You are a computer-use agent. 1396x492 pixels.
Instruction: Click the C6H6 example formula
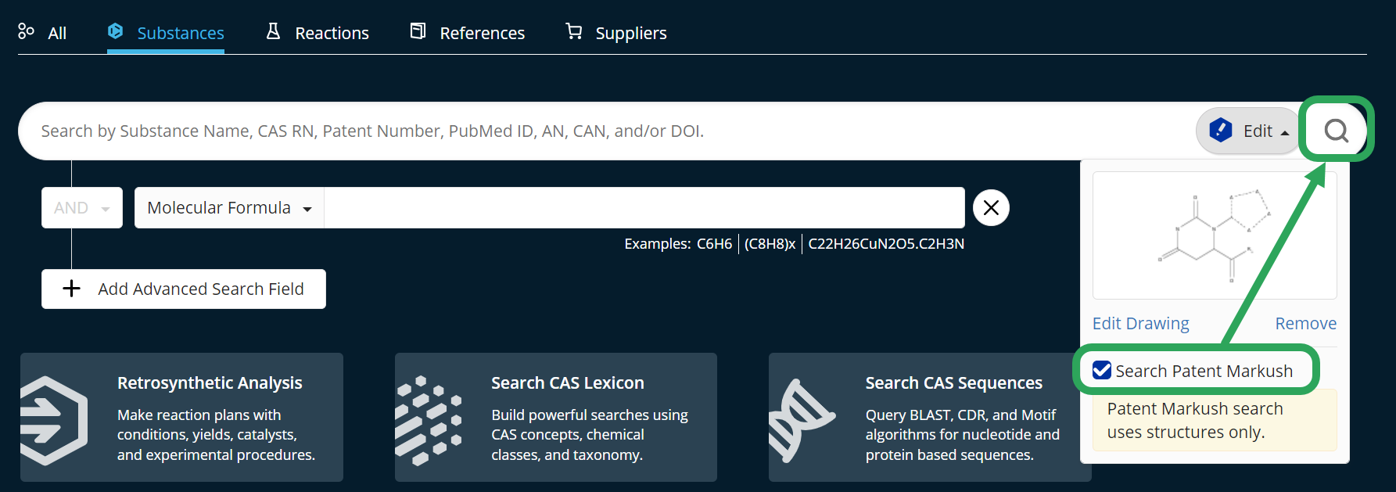coord(715,243)
